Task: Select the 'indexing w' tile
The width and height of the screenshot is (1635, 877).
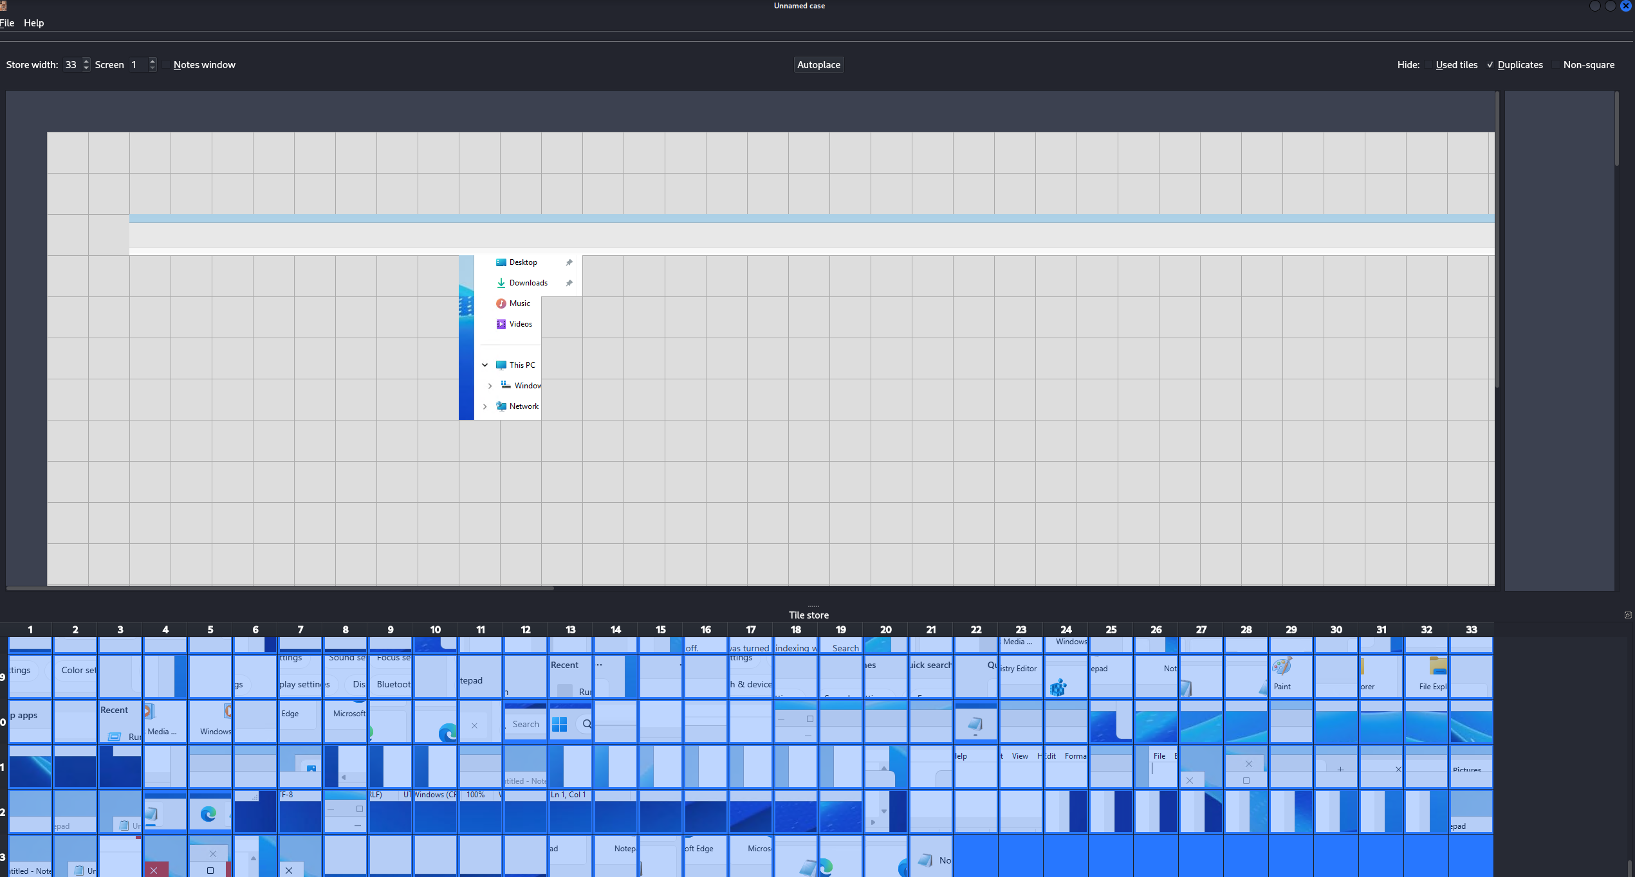Action: (796, 646)
